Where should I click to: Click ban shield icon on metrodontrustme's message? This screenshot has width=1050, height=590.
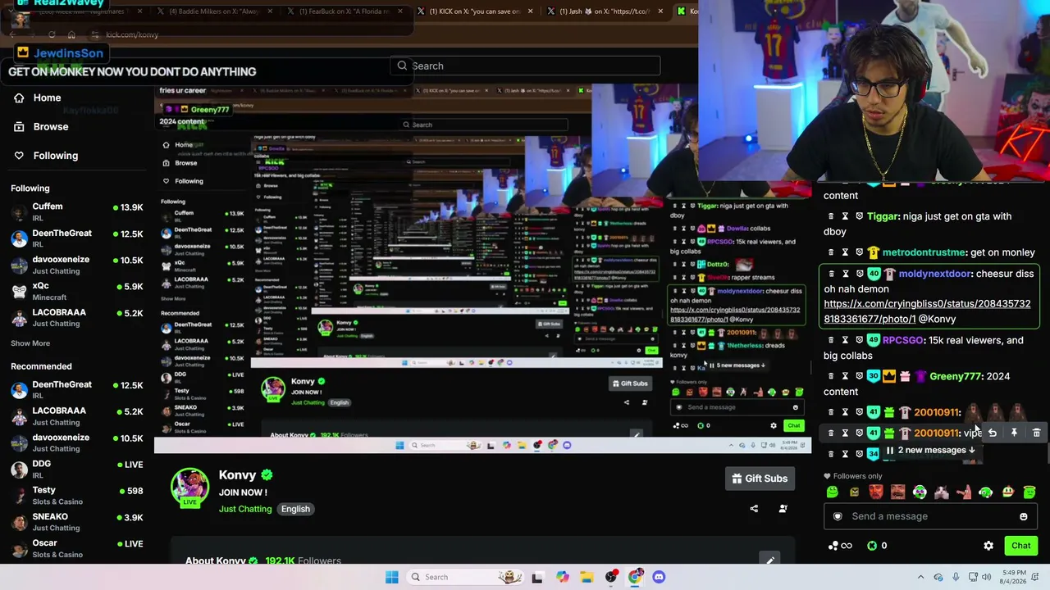[860, 252]
